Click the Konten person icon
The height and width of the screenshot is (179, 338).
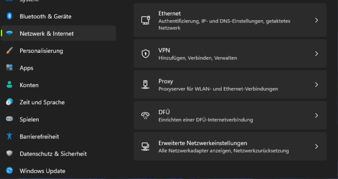pyautogui.click(x=9, y=85)
